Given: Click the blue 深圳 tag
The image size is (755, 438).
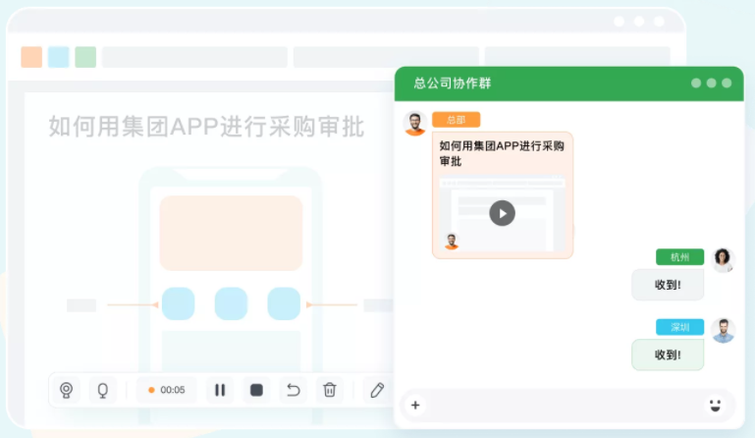Looking at the screenshot, I should pyautogui.click(x=679, y=327).
